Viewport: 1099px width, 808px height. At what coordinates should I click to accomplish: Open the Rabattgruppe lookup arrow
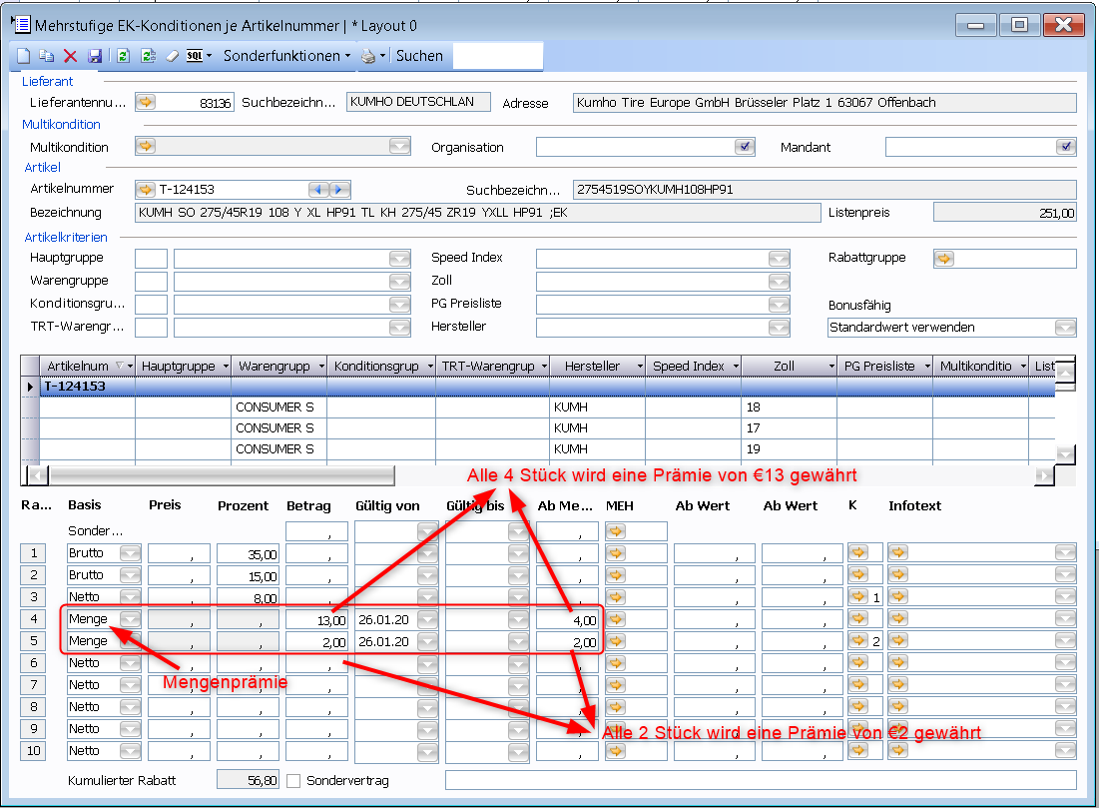(943, 258)
